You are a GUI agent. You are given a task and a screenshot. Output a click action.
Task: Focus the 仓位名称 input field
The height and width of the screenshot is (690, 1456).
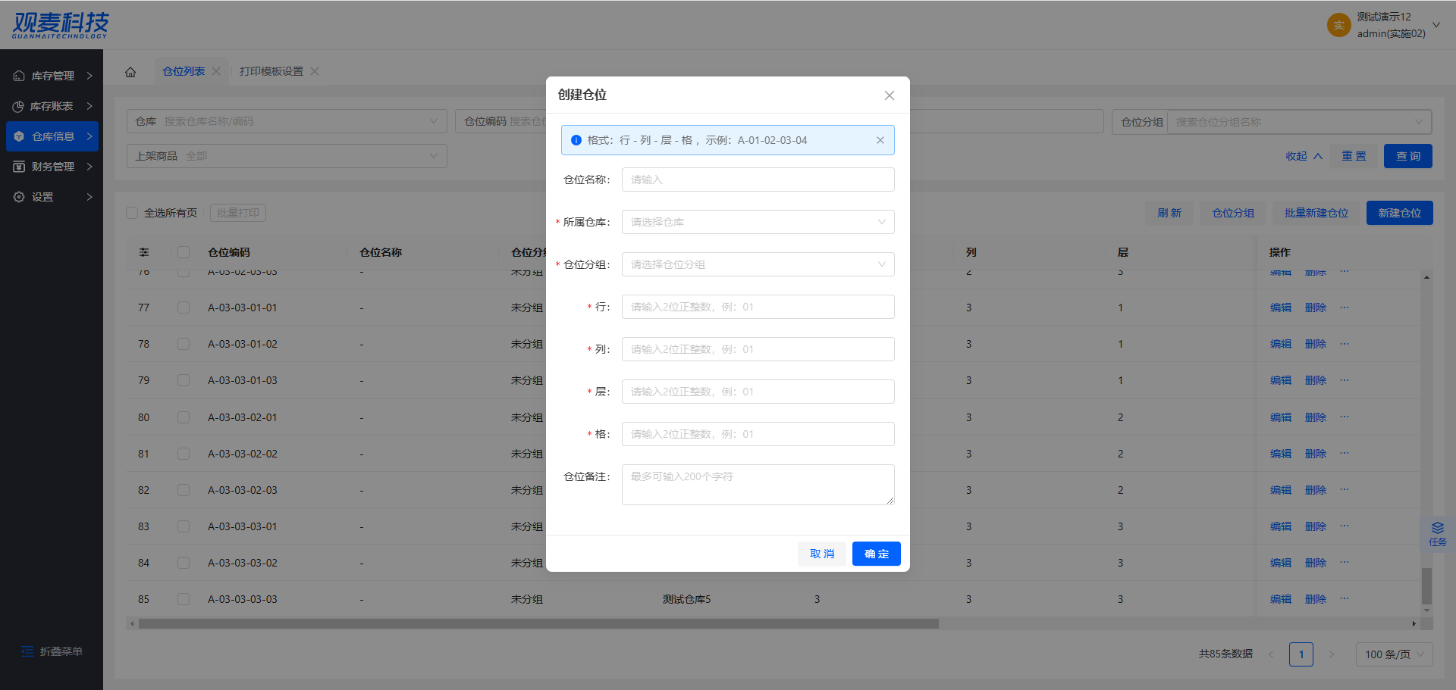[x=758, y=180]
